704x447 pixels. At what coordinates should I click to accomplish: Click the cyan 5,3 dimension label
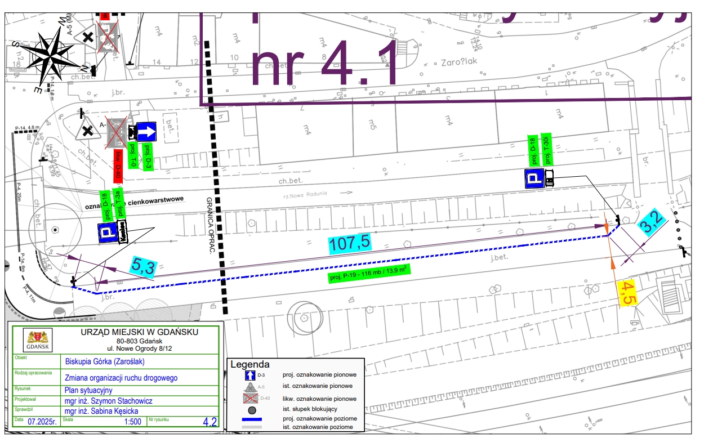click(143, 266)
